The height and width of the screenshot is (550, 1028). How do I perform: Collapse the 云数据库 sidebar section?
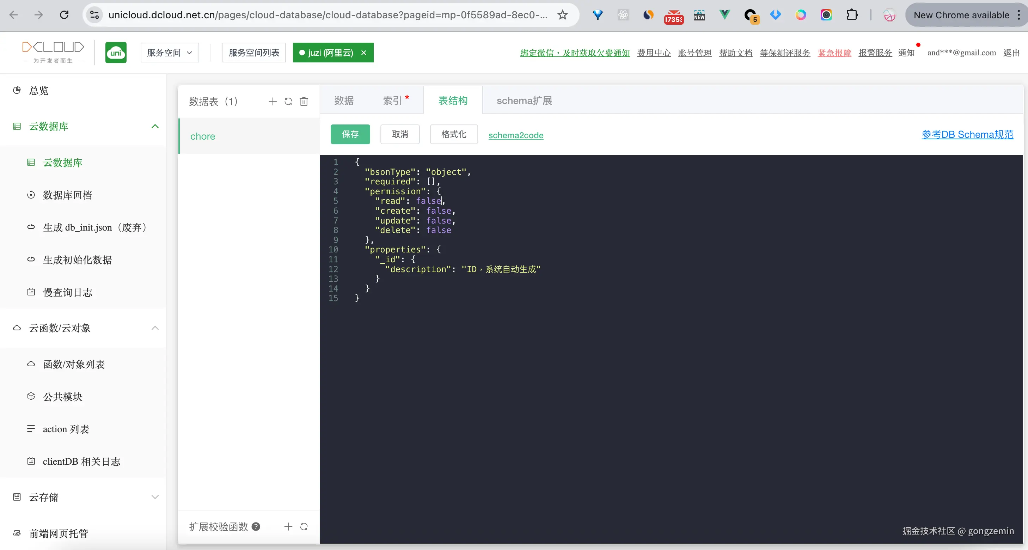[155, 127]
